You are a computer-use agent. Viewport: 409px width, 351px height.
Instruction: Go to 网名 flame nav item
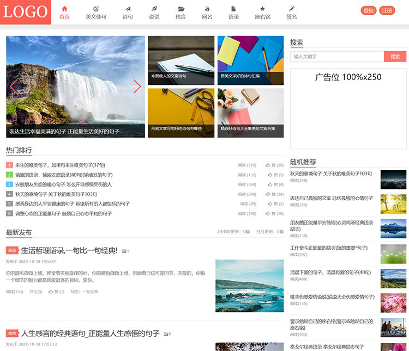point(207,9)
